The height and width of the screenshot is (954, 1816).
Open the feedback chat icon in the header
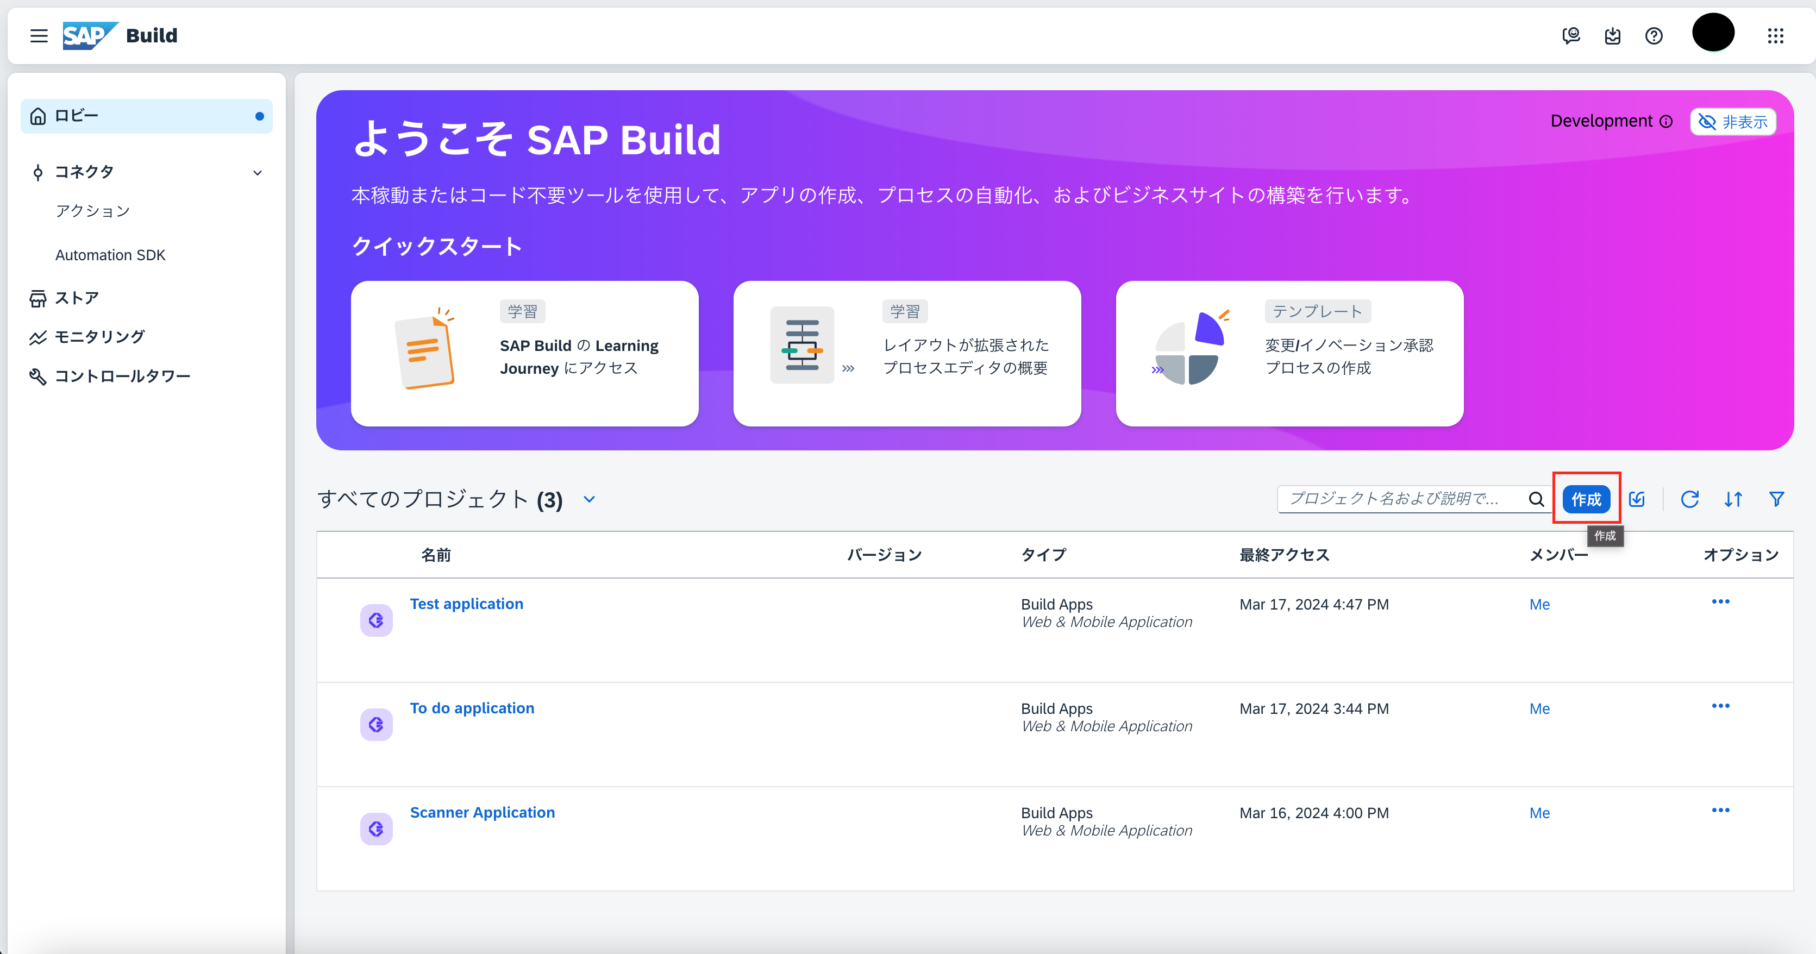[x=1571, y=36]
